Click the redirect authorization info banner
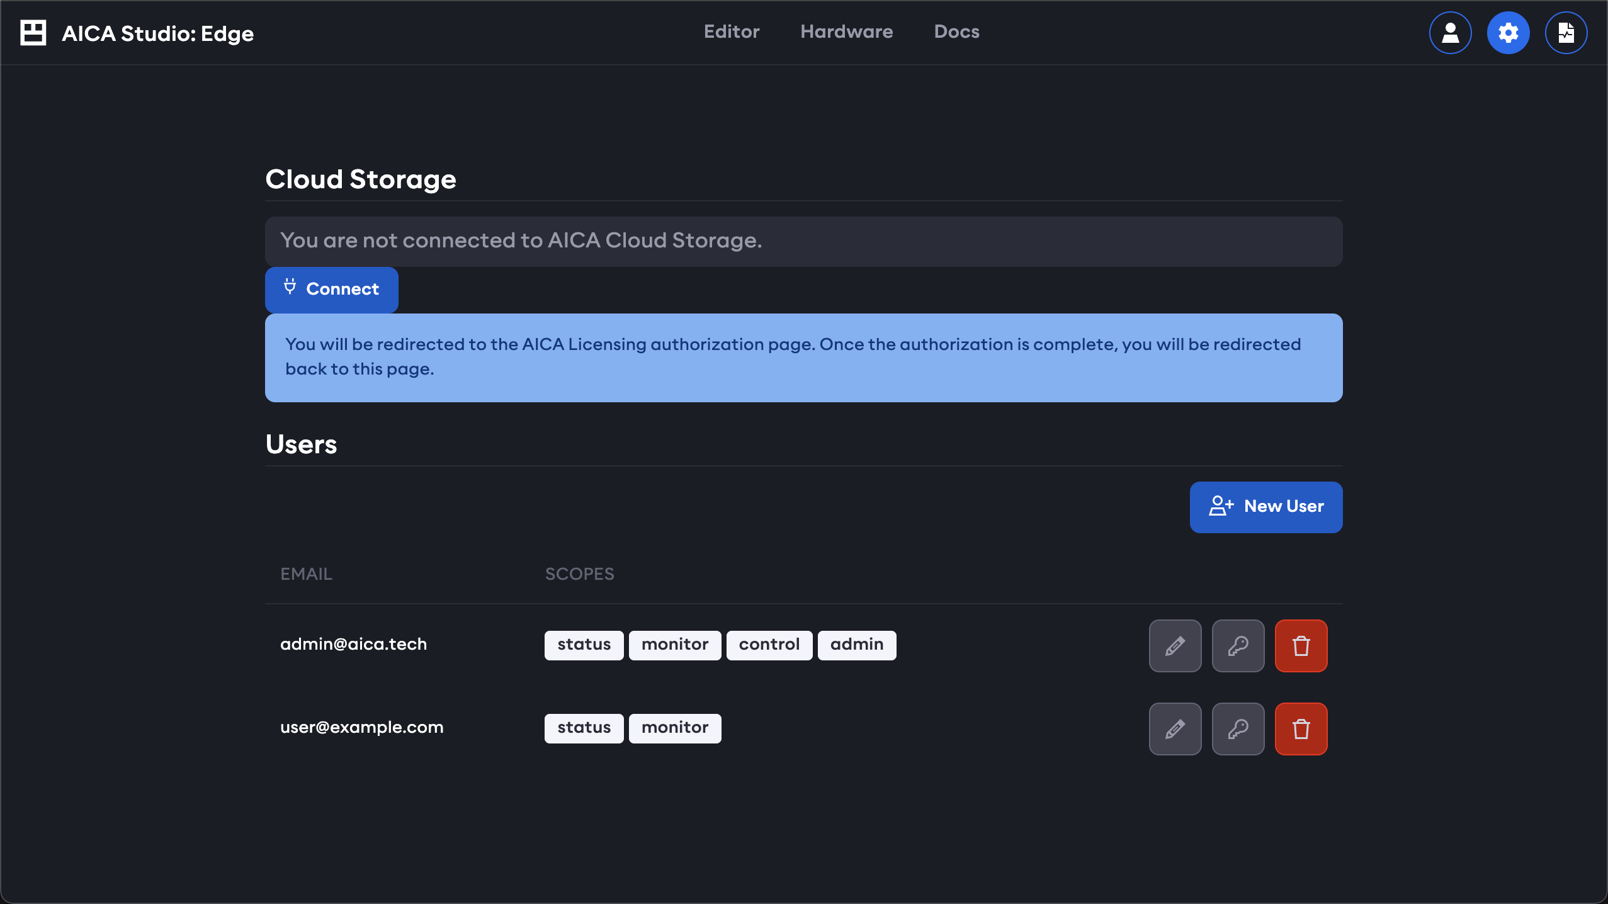Image resolution: width=1608 pixels, height=904 pixels. pyautogui.click(x=804, y=358)
